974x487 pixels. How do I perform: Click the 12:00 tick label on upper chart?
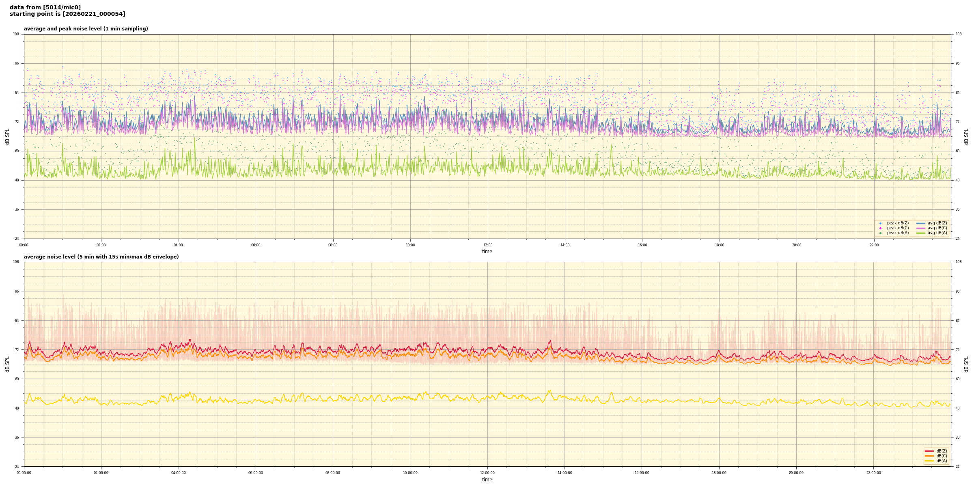[x=487, y=245]
